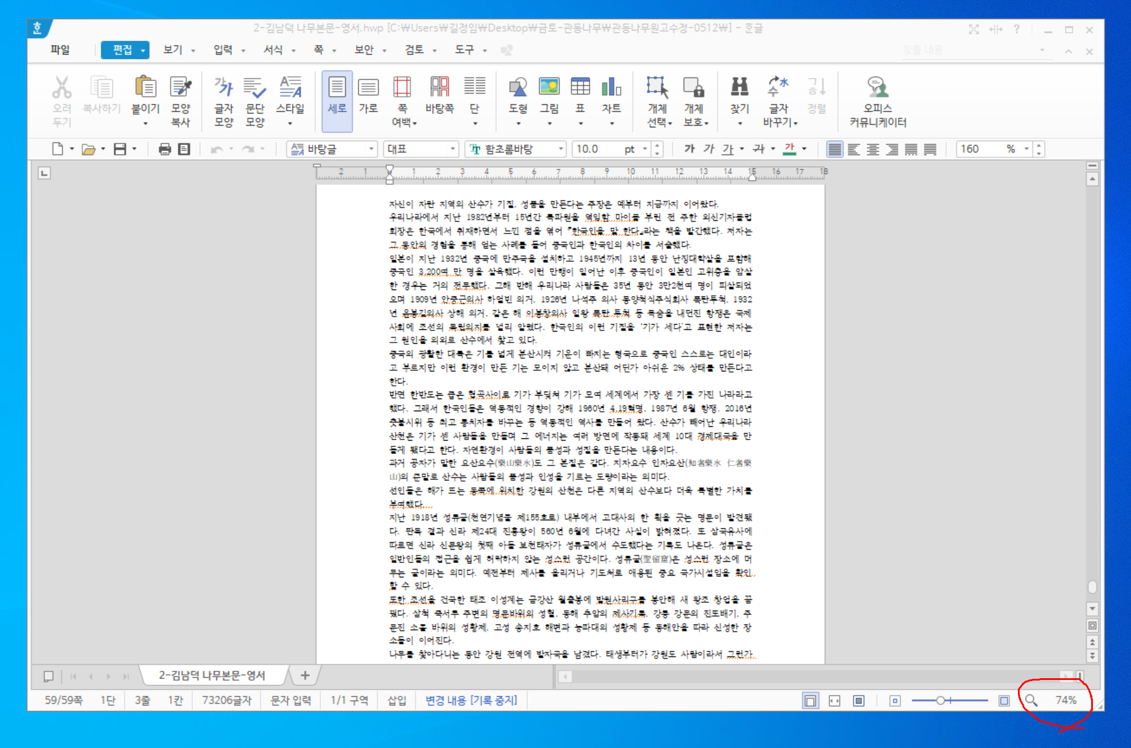Click the Paste (붙이기) clipboard icon
Screen dimensions: 1131x748
click(145, 87)
